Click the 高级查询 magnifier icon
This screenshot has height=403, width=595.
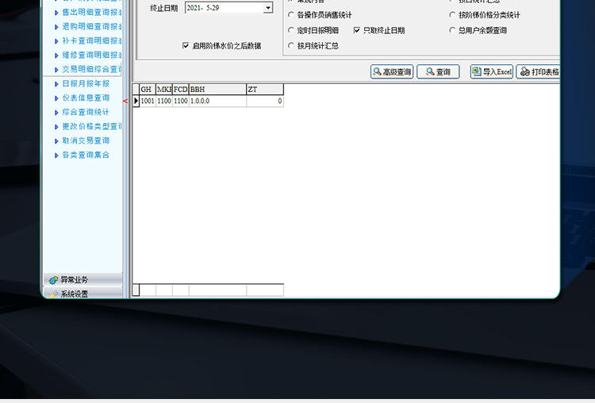[x=377, y=72]
